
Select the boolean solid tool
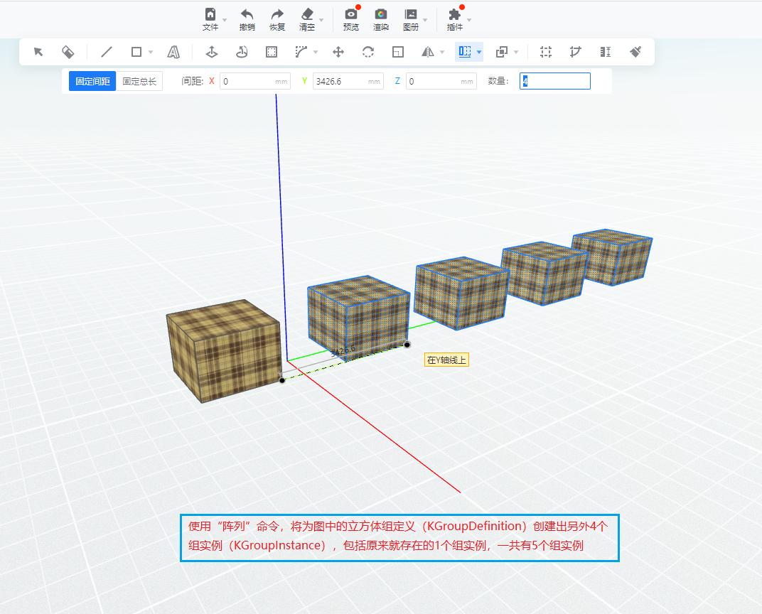point(502,51)
